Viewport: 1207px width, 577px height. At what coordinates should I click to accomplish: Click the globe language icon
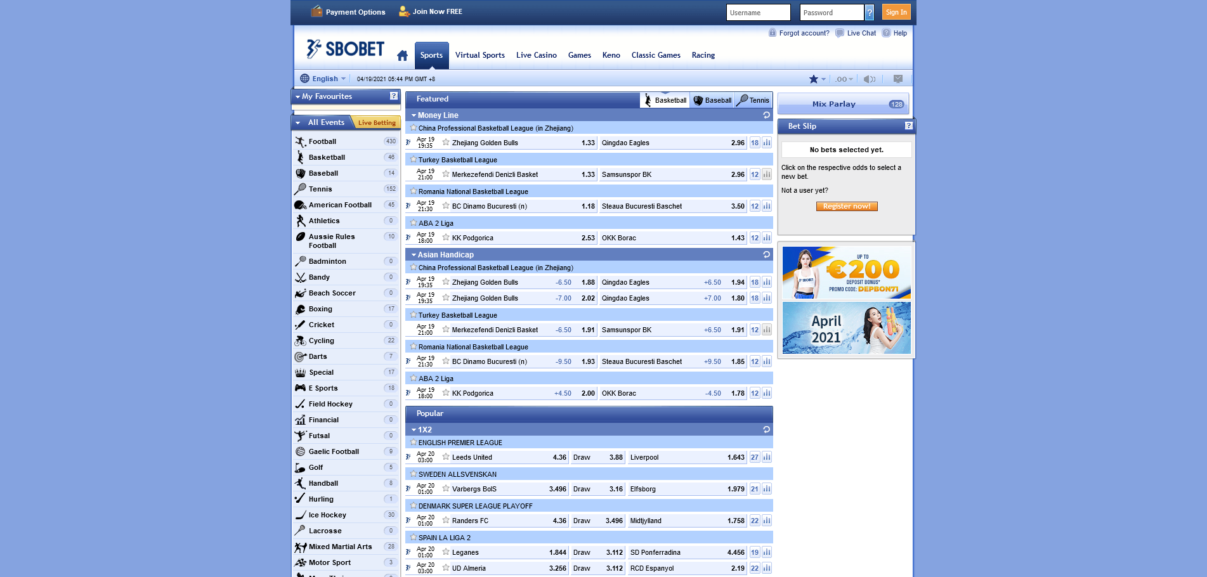[x=304, y=79]
